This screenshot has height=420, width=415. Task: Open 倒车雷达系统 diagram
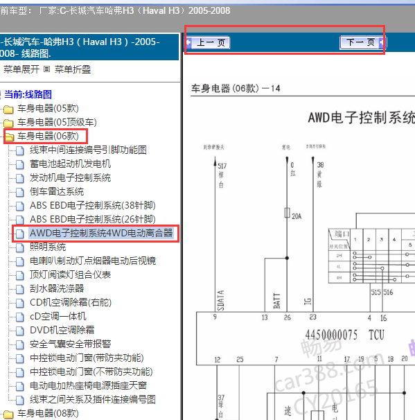[57, 191]
